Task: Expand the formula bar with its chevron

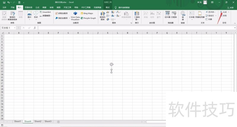Action: coord(235,28)
